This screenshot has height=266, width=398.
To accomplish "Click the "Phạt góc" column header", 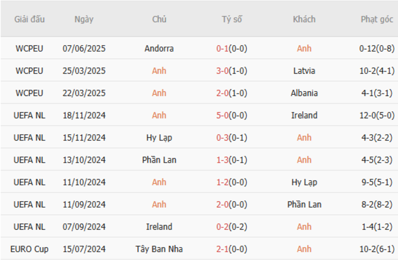I will click(x=377, y=19).
